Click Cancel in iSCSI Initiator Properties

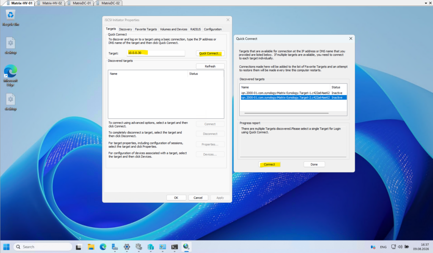[x=198, y=198]
